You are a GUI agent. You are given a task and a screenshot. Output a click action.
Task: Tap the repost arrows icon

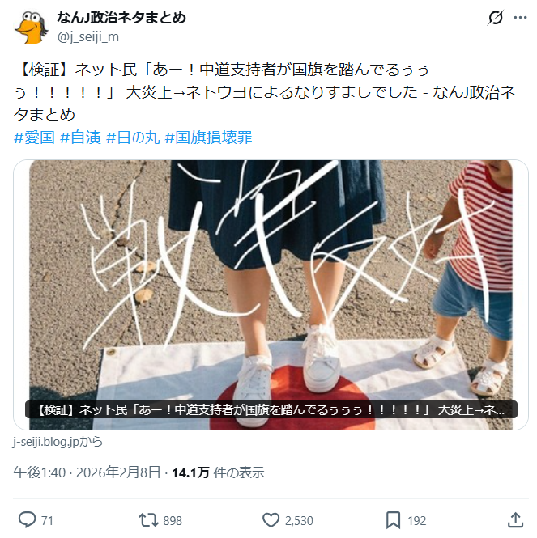point(148,520)
